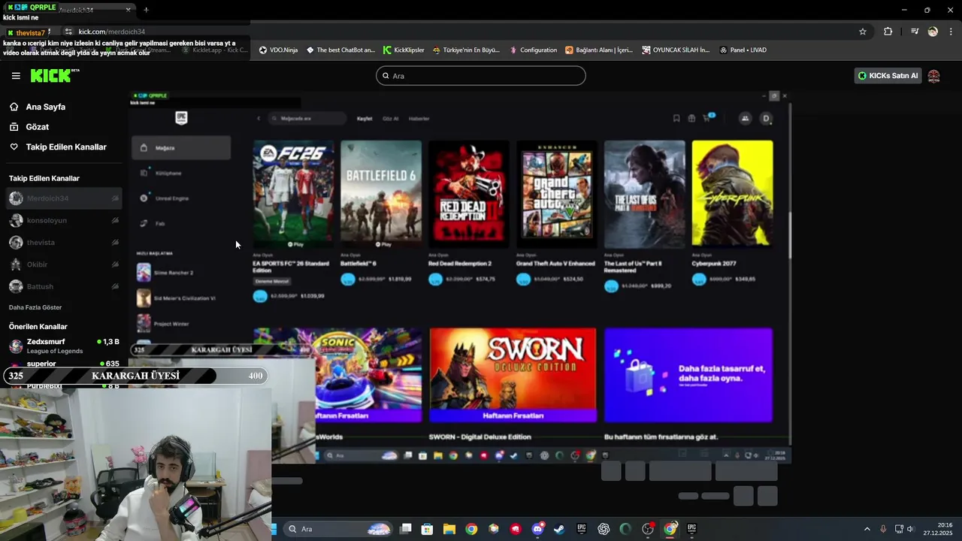The width and height of the screenshot is (962, 541).
Task: Open the Chrome extensions puzzle icon
Action: coord(888,32)
